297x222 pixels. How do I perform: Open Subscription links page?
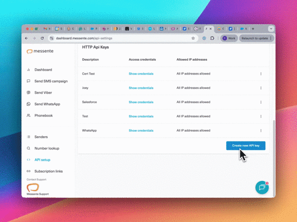[49, 171]
